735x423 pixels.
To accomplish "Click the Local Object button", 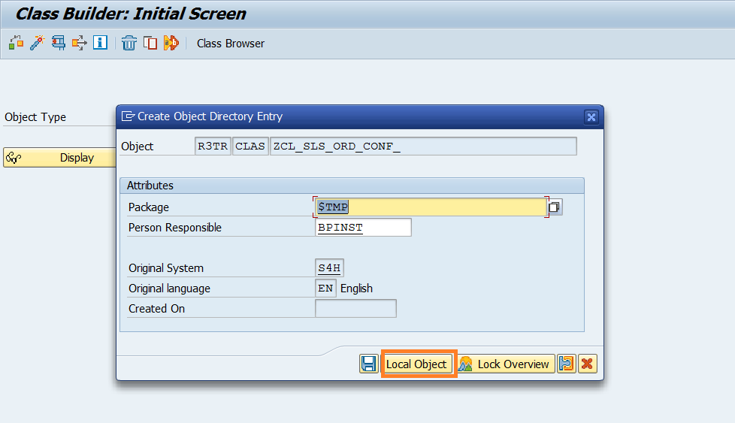I will click(x=416, y=364).
